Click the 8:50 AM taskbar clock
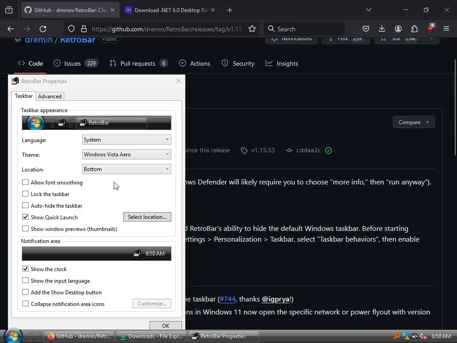The image size is (457, 343). pos(441,336)
